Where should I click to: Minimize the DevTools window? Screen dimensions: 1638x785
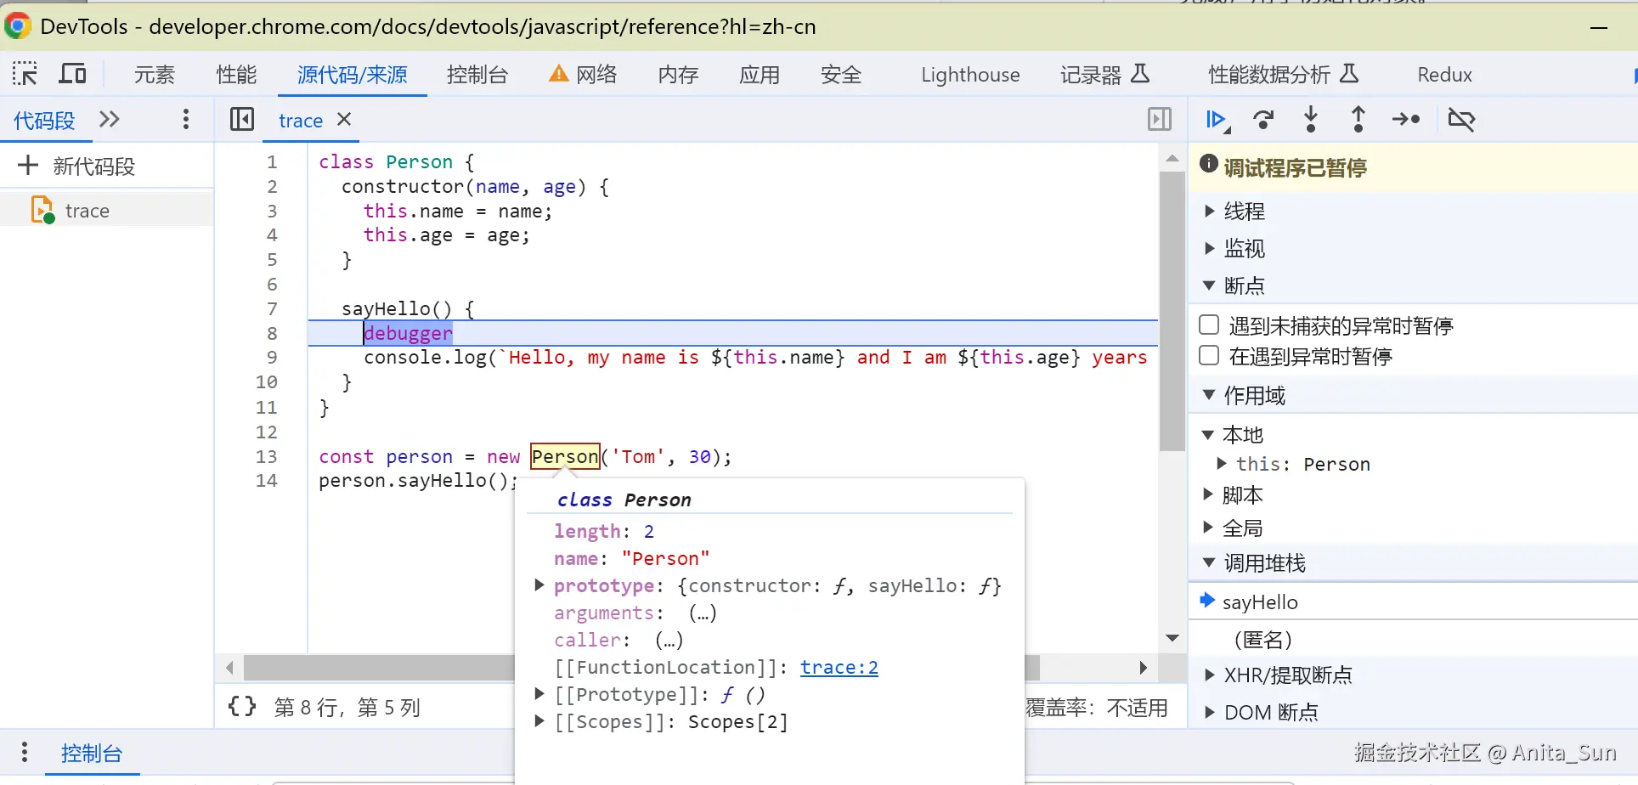(1599, 27)
